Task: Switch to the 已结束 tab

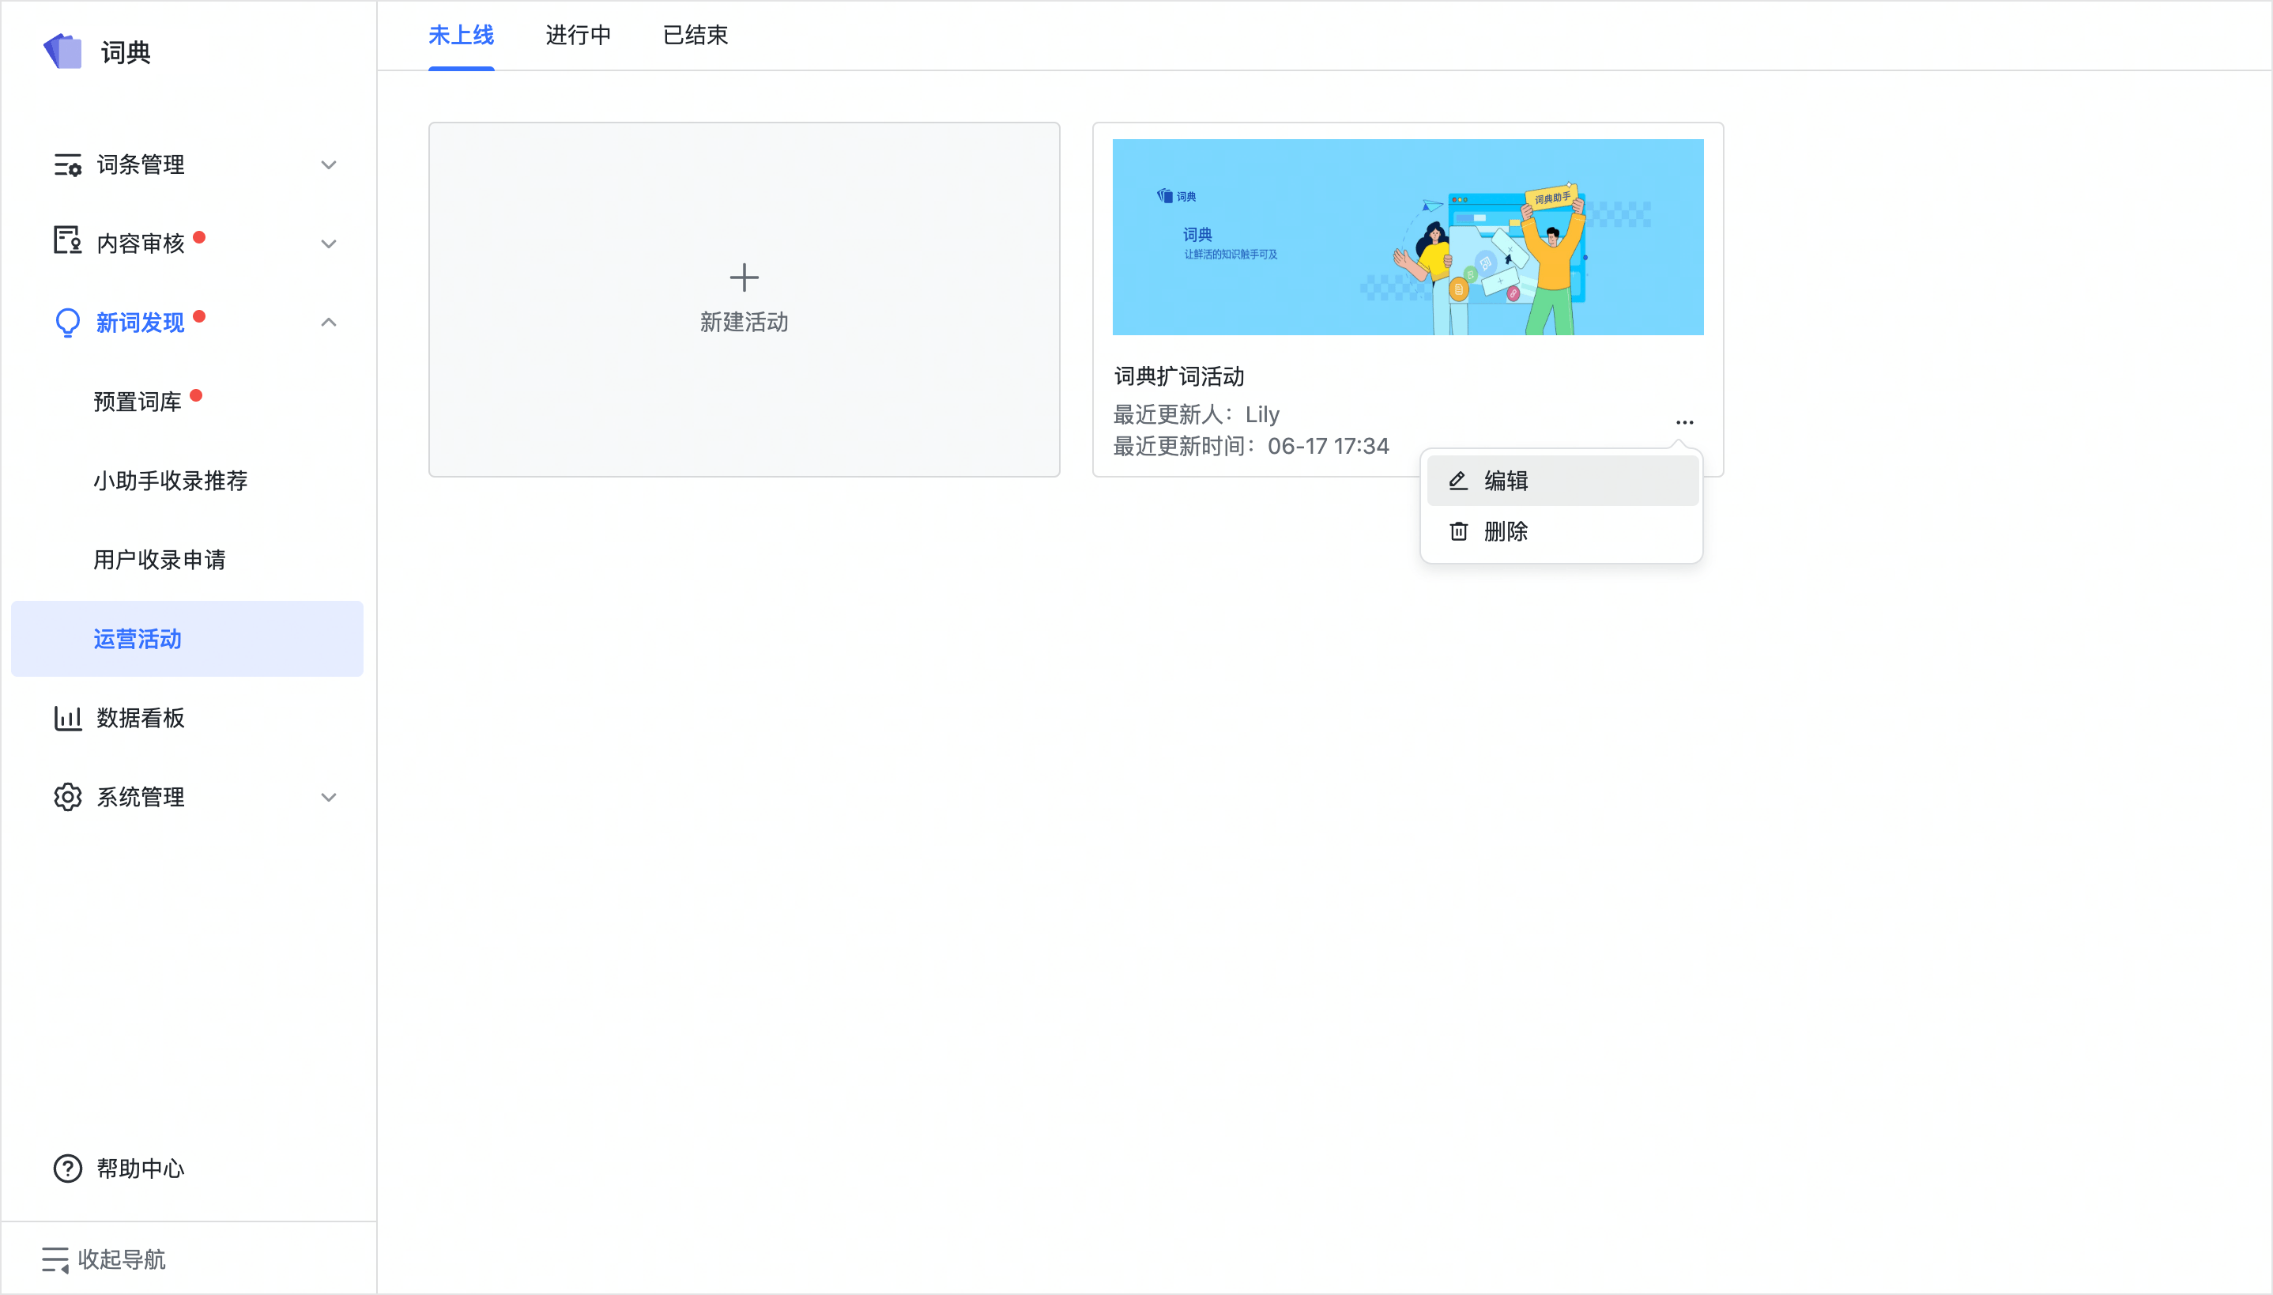Action: tap(695, 36)
